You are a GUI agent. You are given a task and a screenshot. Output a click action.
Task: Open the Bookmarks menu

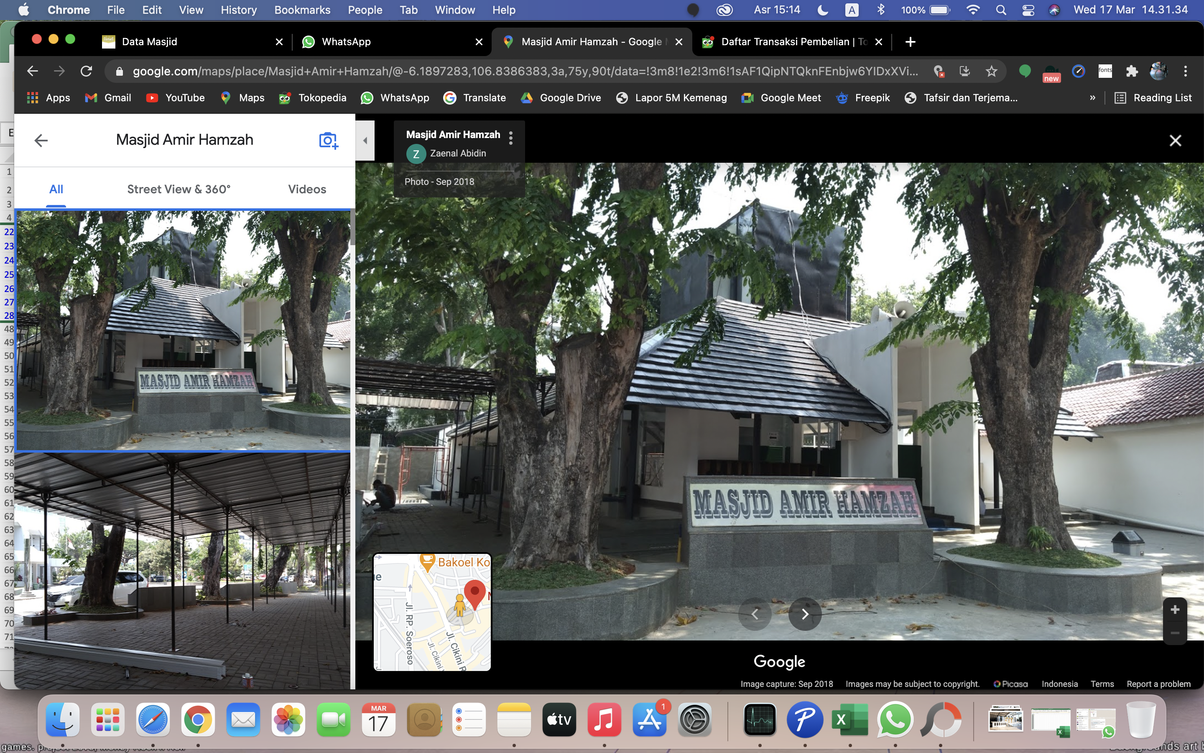[302, 10]
